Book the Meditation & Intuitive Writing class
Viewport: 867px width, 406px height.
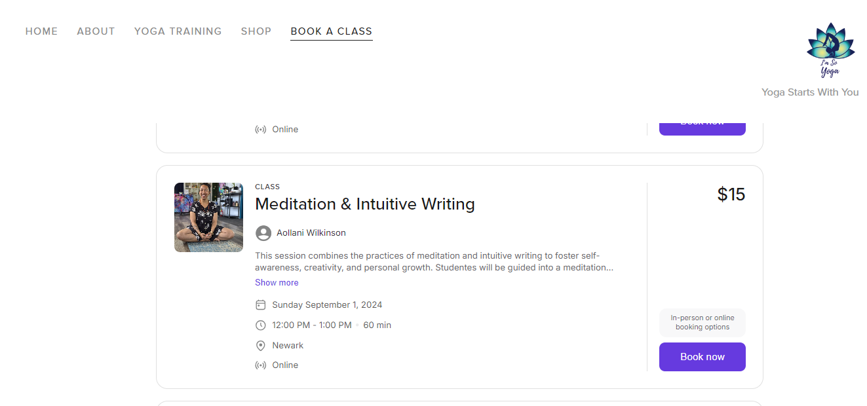[702, 357]
